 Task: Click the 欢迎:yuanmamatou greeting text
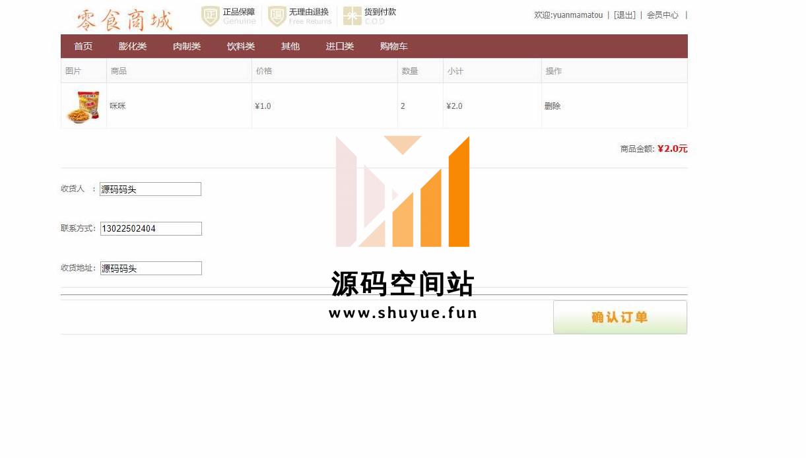[x=568, y=15]
